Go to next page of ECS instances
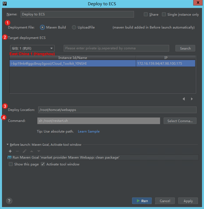This screenshot has width=204, height=209. pyautogui.click(x=192, y=99)
